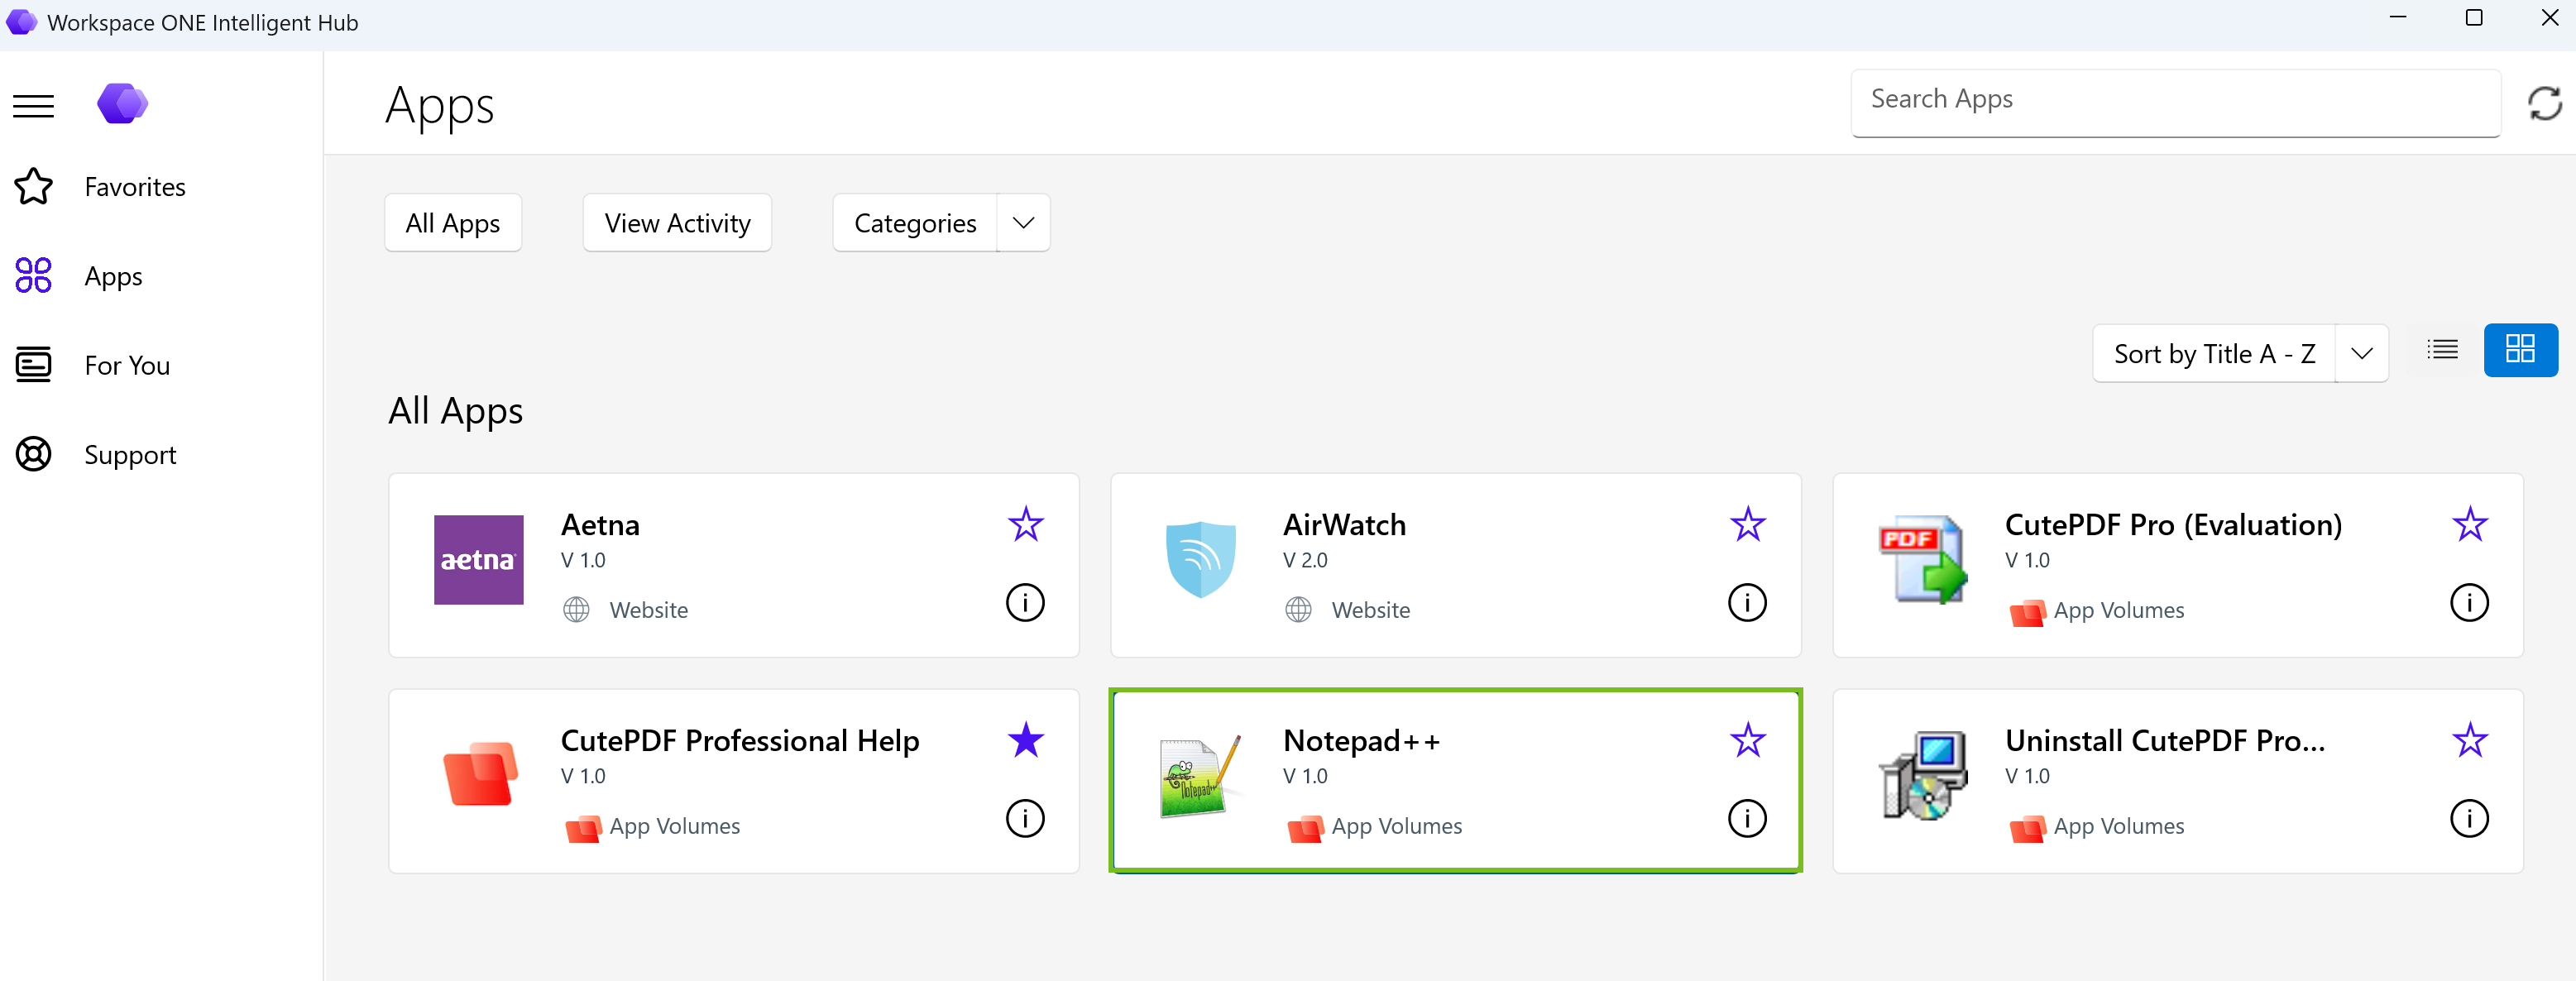Screen dimensions: 2576x981
Task: Show info for CutePDF Professional Help
Action: click(x=1025, y=819)
